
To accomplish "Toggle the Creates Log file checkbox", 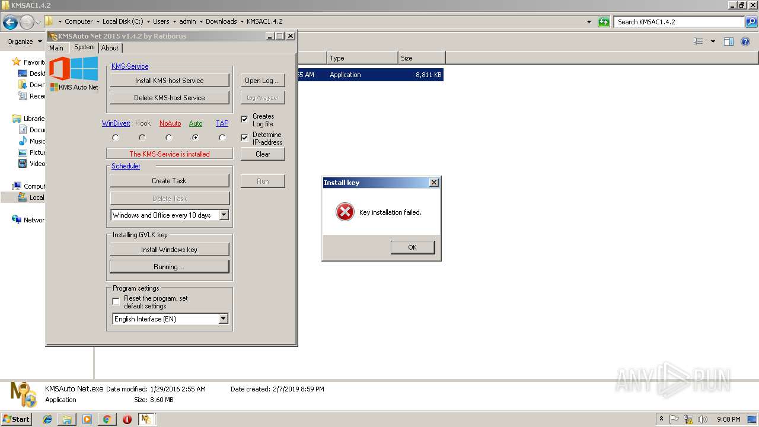I will pos(244,119).
